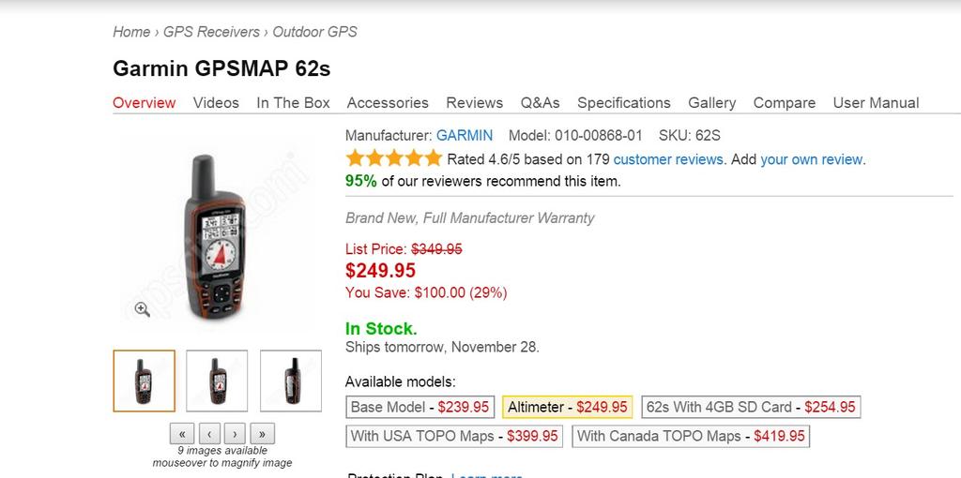Navigate to Outdoor GPS breadcrumb
The image size is (961, 478).
point(314,32)
